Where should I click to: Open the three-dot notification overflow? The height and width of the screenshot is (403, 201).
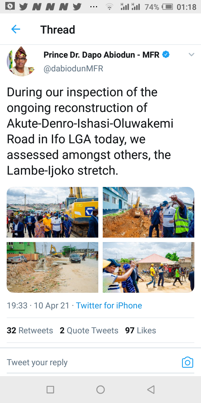(x=94, y=7)
